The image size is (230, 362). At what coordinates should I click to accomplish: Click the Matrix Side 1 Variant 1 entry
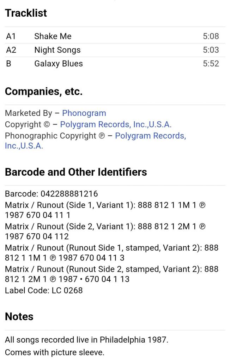coord(106,210)
